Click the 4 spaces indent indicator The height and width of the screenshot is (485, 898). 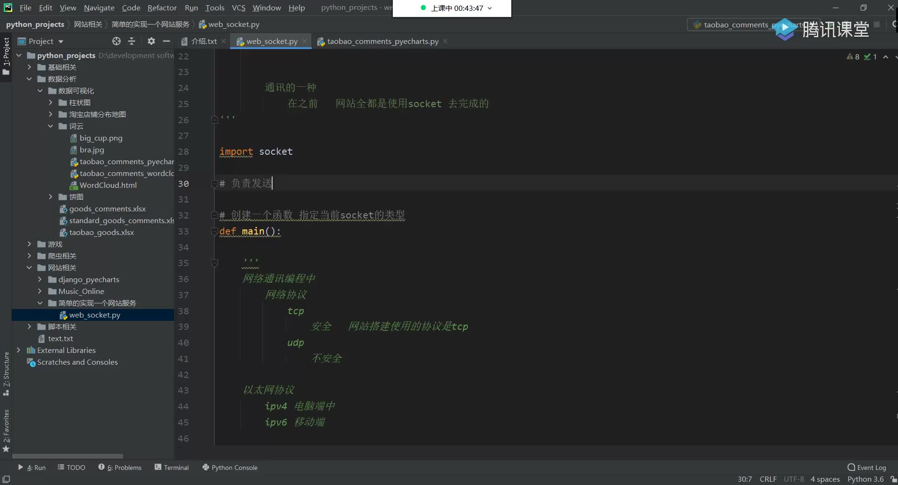pyautogui.click(x=825, y=479)
